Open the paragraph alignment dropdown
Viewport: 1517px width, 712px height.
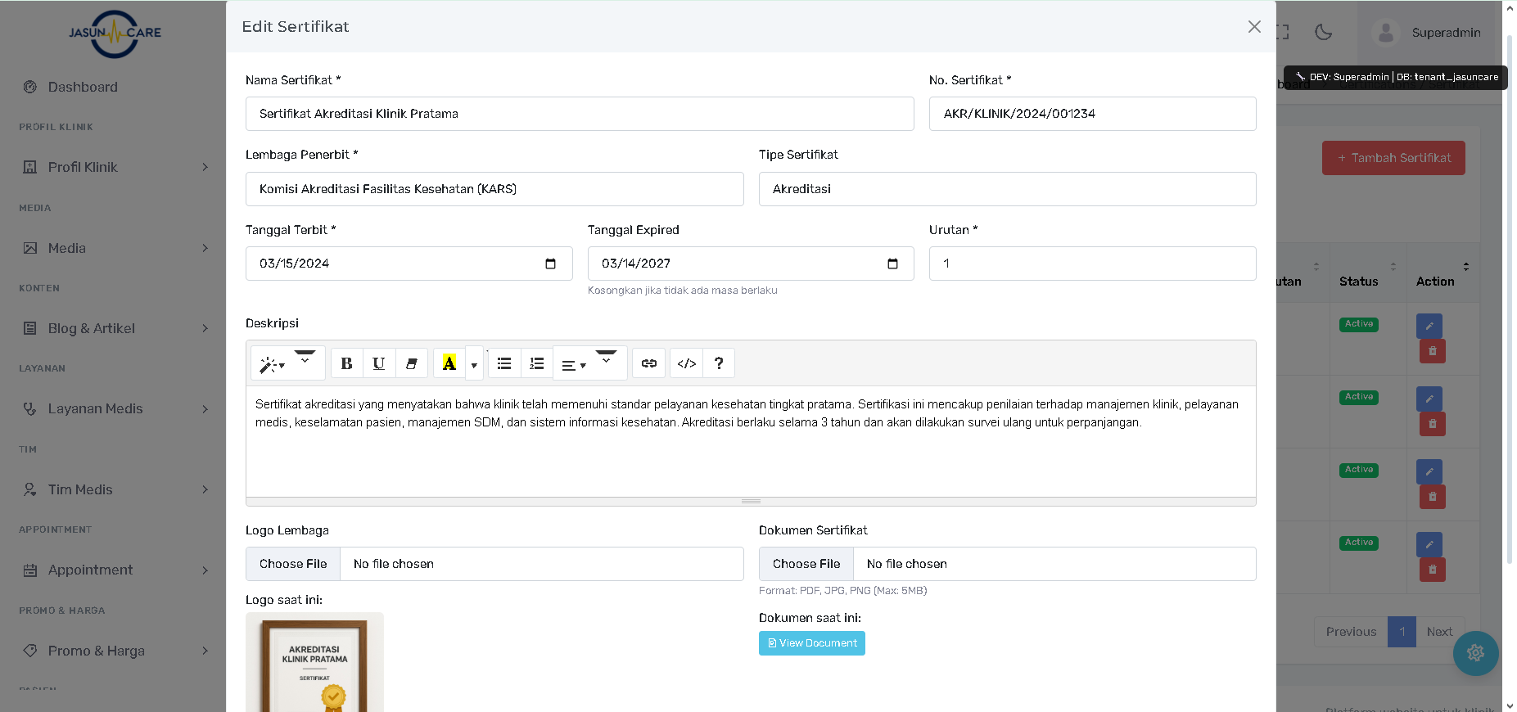coord(574,365)
